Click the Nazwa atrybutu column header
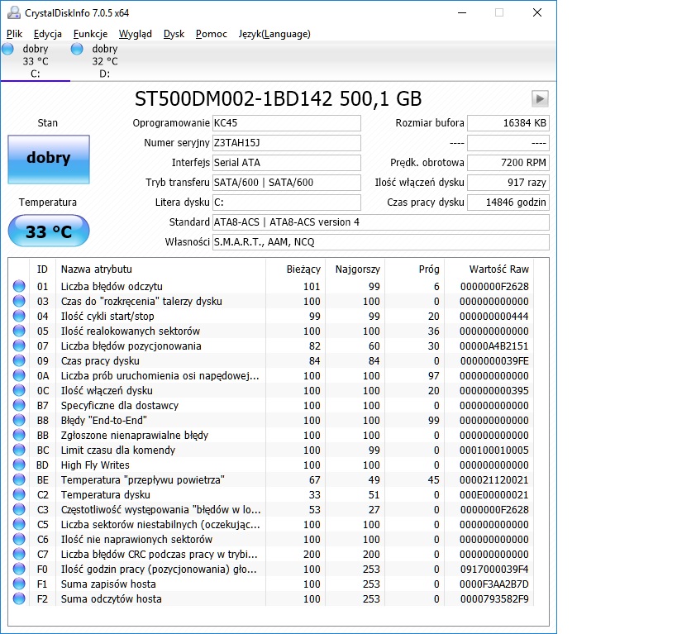The image size is (677, 634). point(160,269)
